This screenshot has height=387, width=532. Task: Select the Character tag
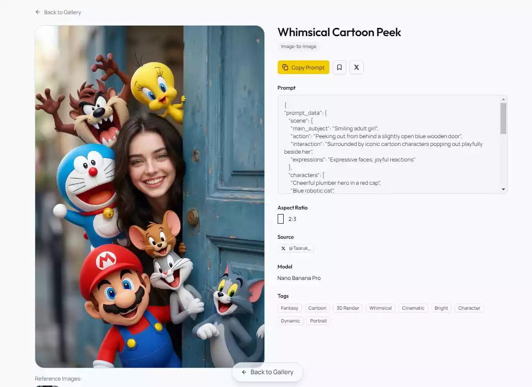469,308
